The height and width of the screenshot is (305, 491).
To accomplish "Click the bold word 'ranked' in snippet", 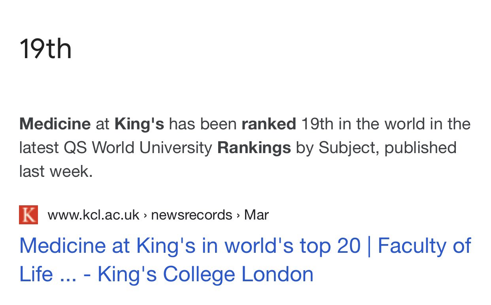I will [x=269, y=124].
